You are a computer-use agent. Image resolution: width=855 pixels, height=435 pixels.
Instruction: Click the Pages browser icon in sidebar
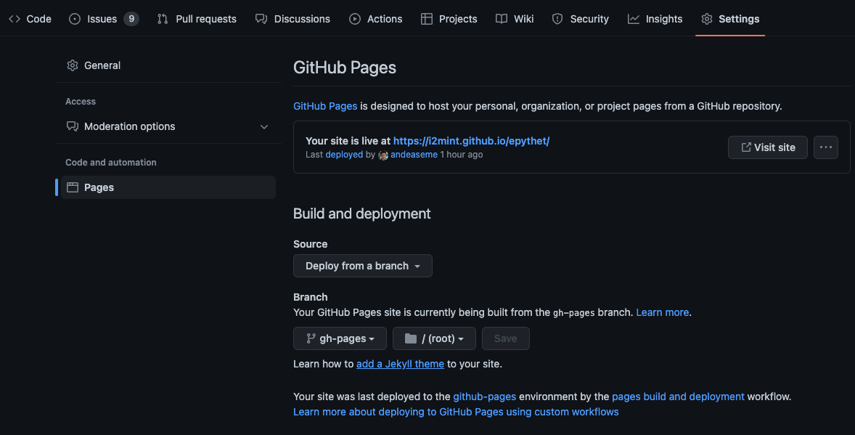tap(73, 187)
